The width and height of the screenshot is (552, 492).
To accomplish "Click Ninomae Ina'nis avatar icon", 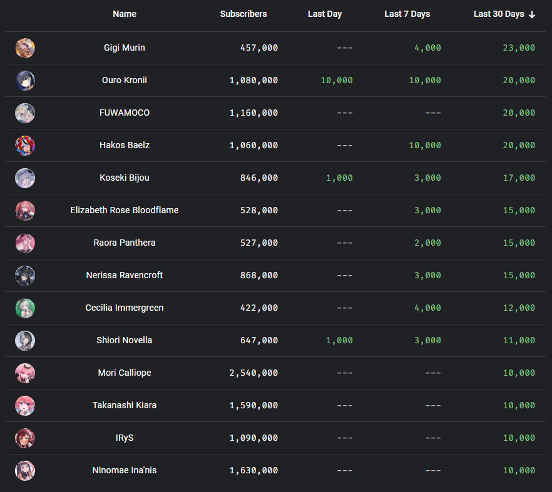I will coord(25,471).
